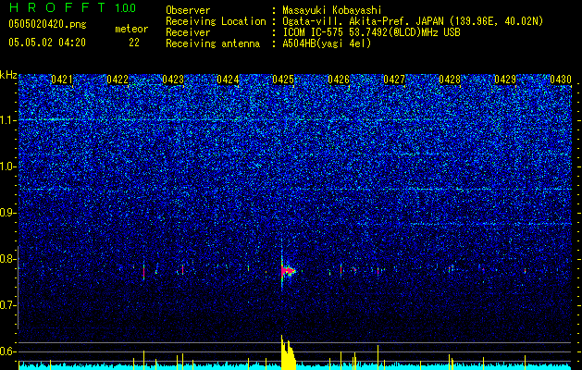Click the 1.0 frequency axis label

tap(7, 166)
